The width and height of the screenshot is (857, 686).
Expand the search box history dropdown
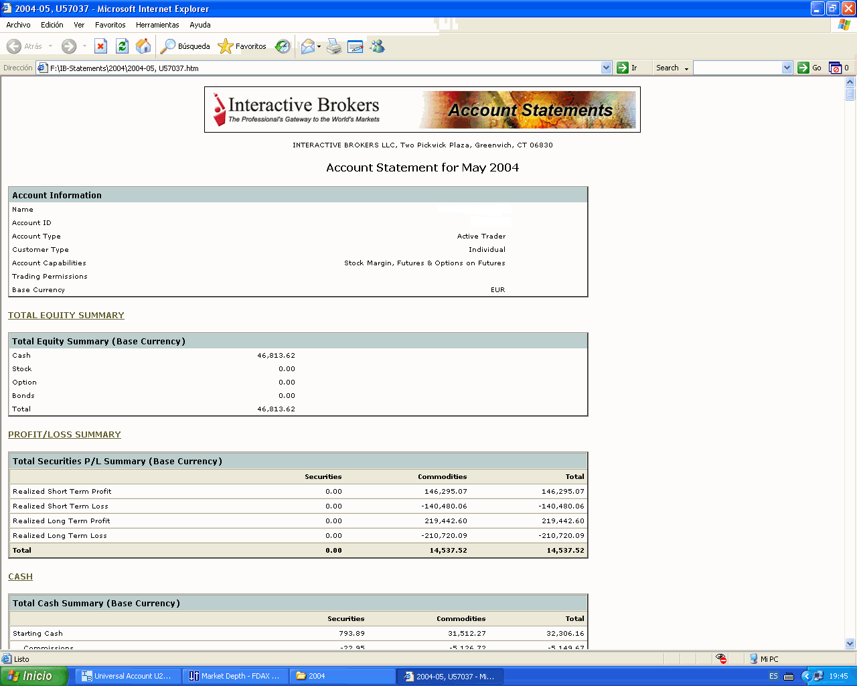[787, 68]
